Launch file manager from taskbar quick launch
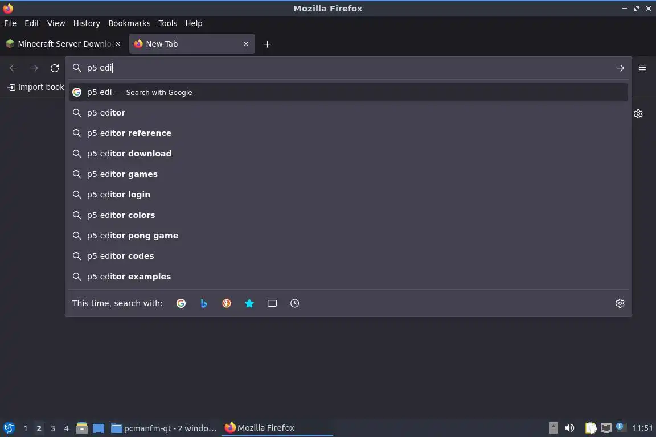This screenshot has width=656, height=437. [82, 428]
